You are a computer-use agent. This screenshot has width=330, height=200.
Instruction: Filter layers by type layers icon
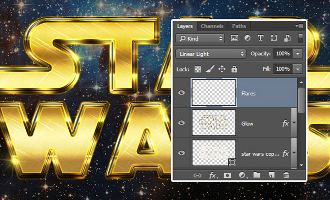coord(261,38)
